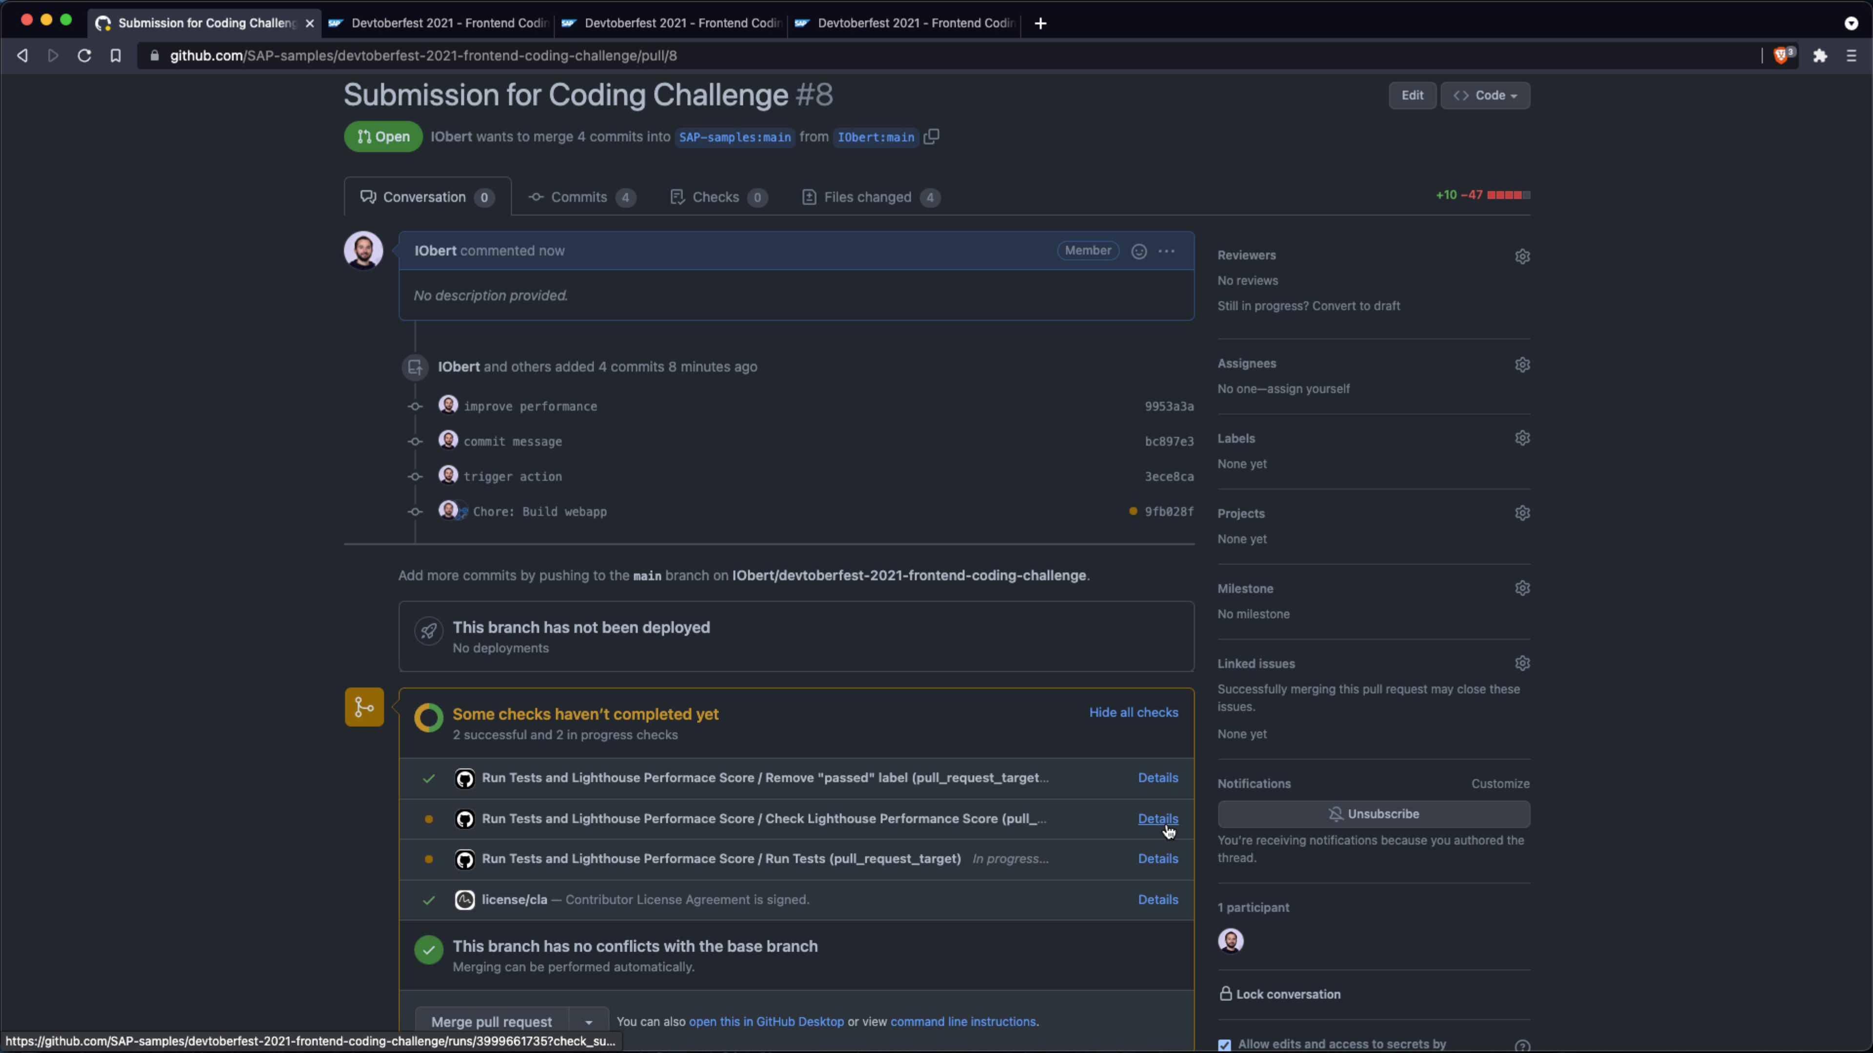Screen dimensions: 1873x1053
Task: Click the Labels settings gear icon
Action: click(1522, 438)
